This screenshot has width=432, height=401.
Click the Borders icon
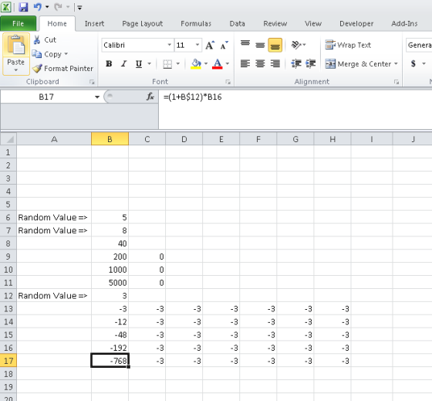pos(167,64)
